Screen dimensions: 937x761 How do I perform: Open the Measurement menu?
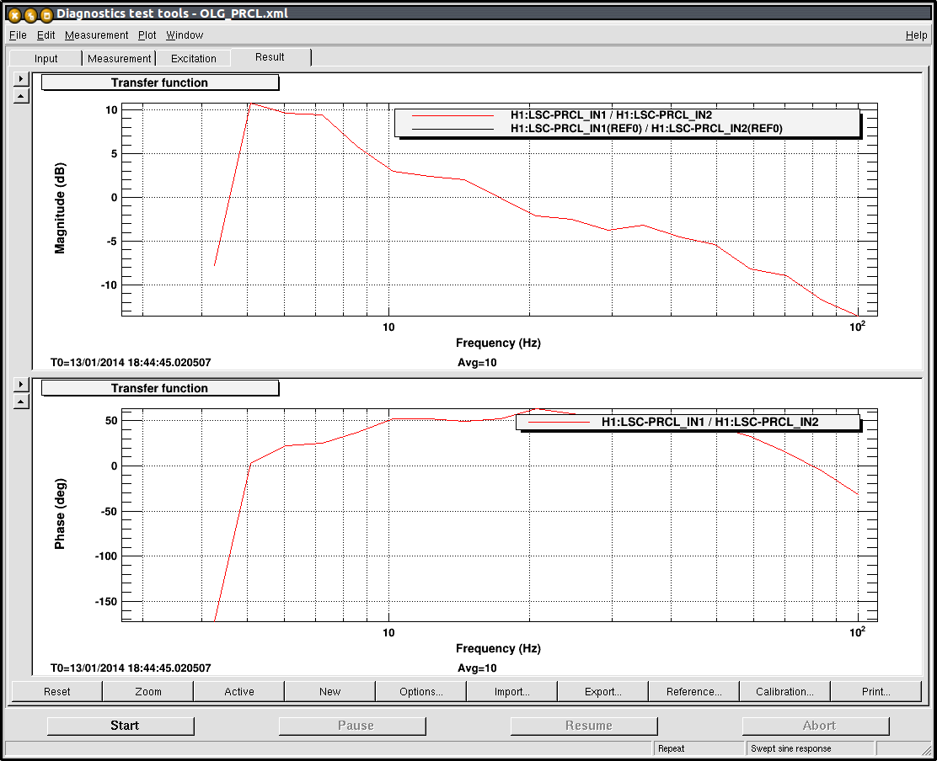(x=96, y=35)
